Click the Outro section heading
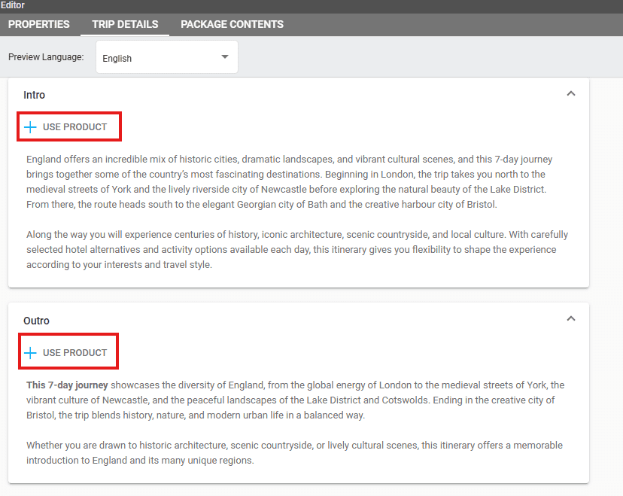The height and width of the screenshot is (496, 623). 36,321
